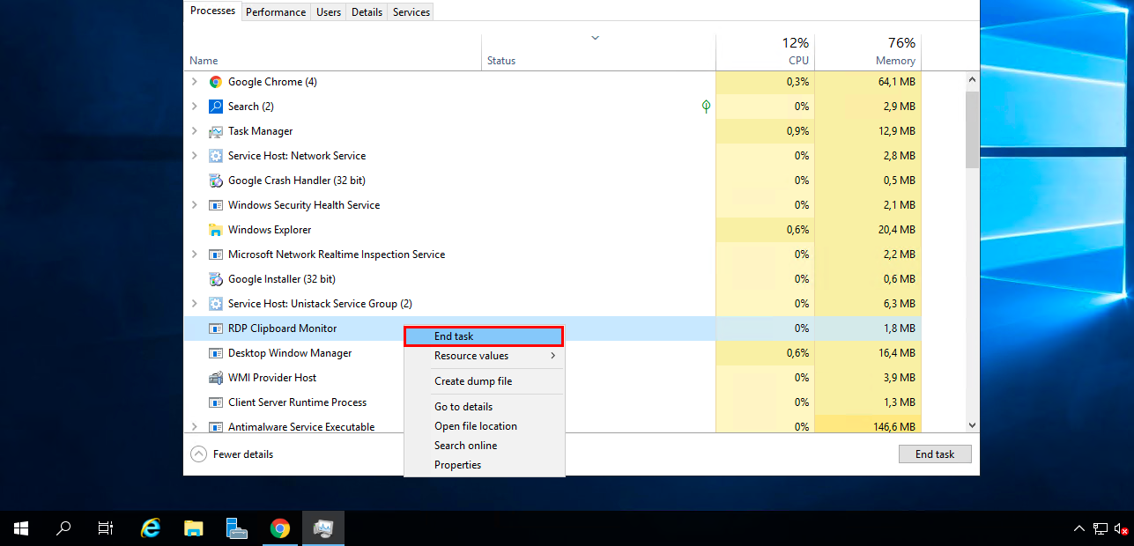The height and width of the screenshot is (546, 1134).
Task: Open the Windows Start menu
Action: [x=21, y=528]
